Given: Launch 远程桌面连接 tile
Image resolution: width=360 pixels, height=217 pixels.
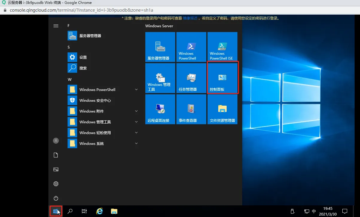Looking at the screenshot, I should (160, 109).
